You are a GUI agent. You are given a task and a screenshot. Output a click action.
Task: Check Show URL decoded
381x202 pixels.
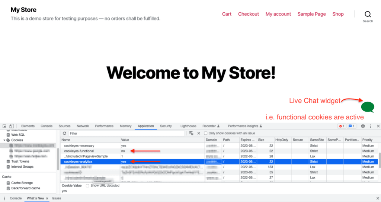[87, 186]
